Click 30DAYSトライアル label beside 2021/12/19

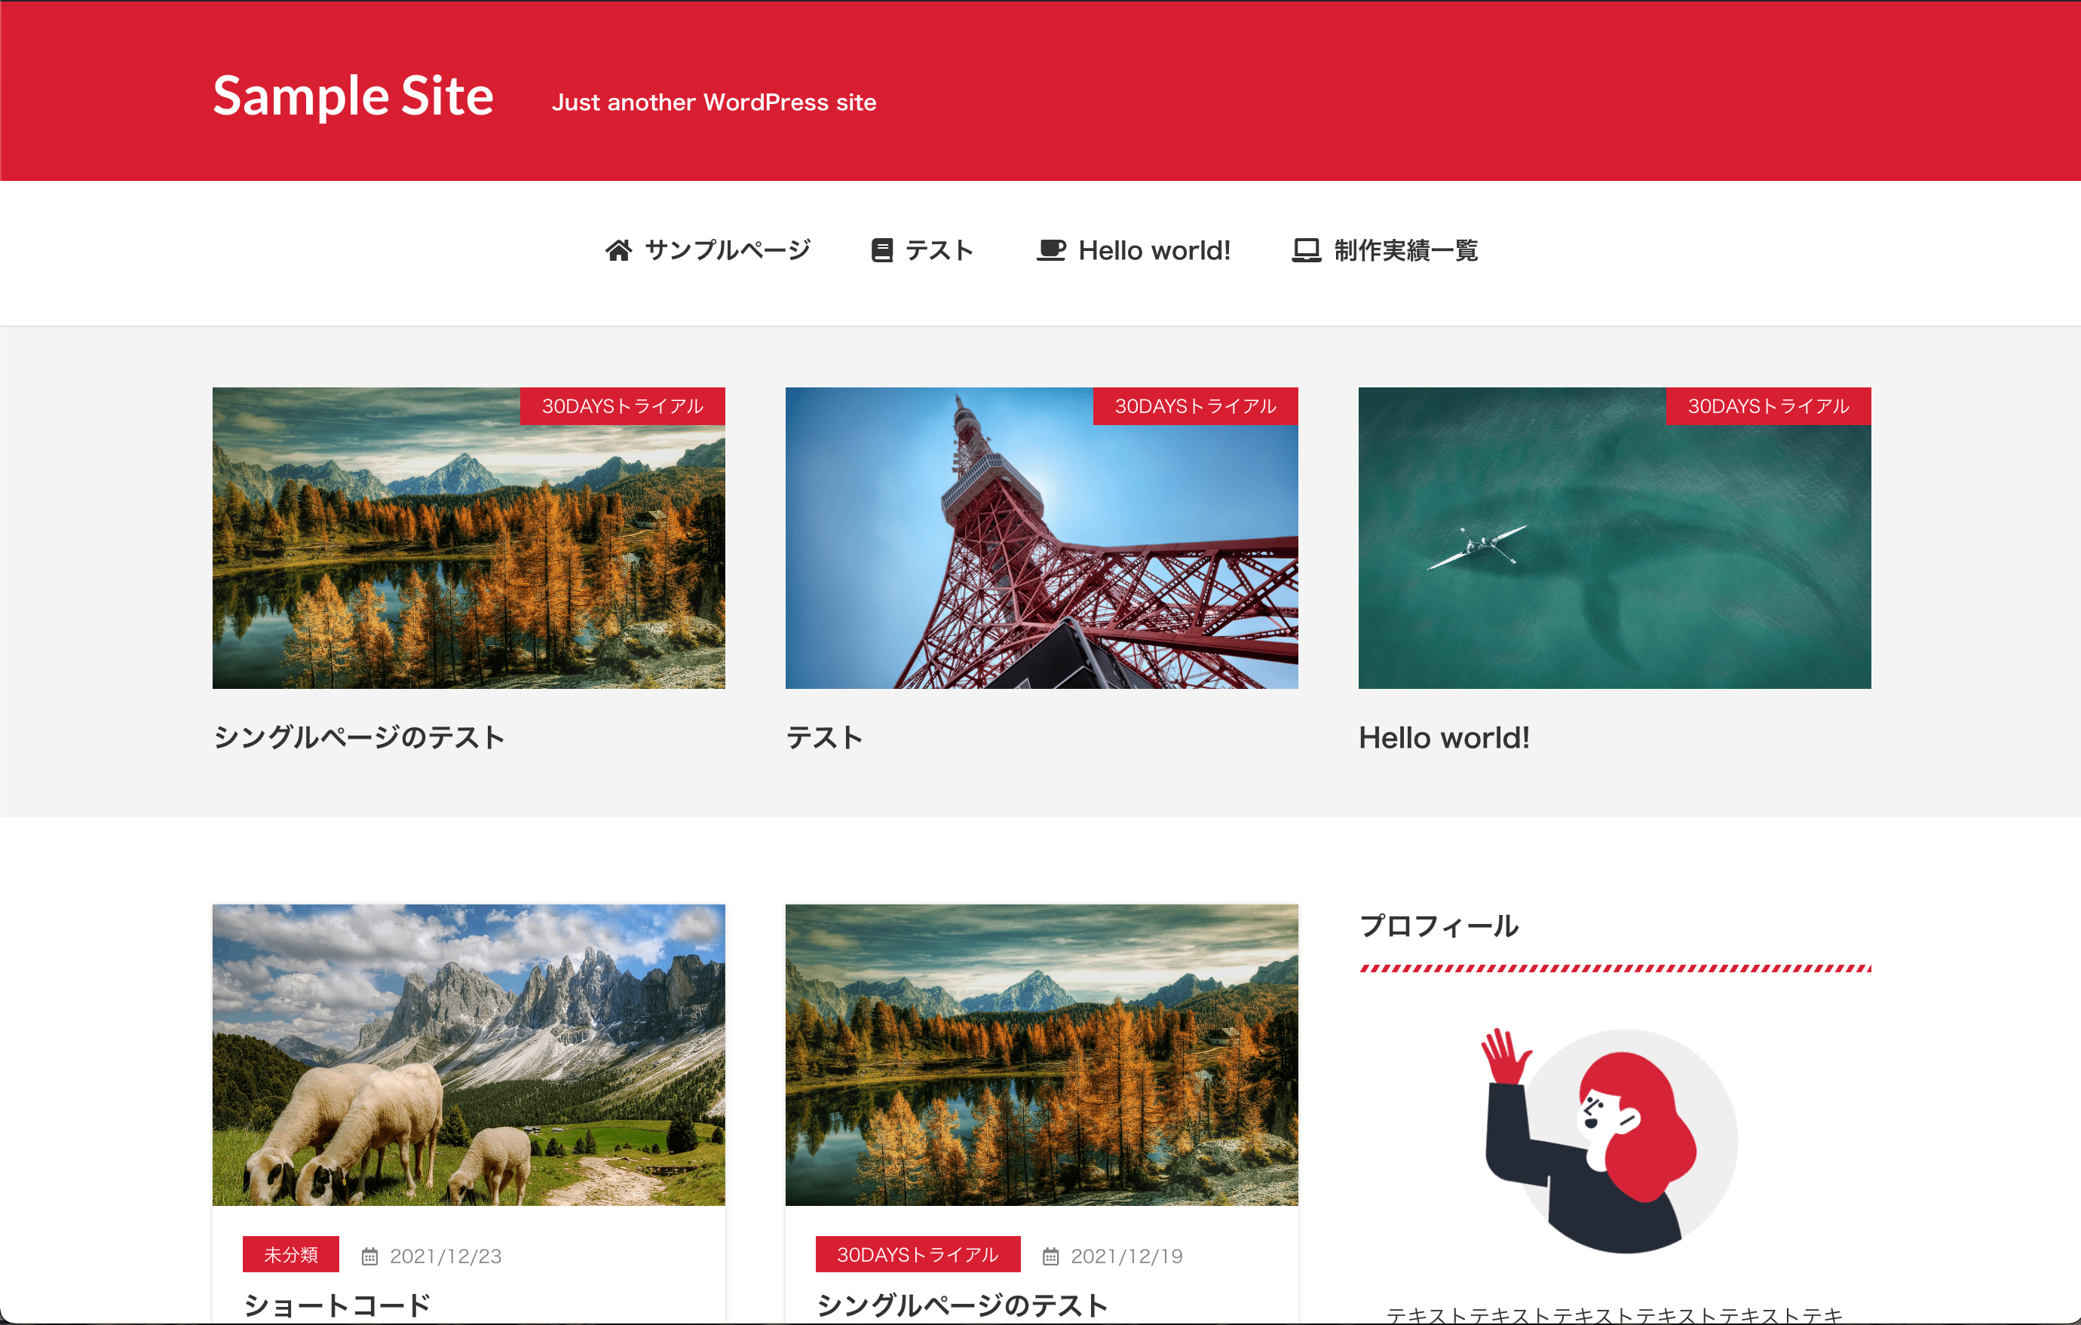coord(917,1254)
